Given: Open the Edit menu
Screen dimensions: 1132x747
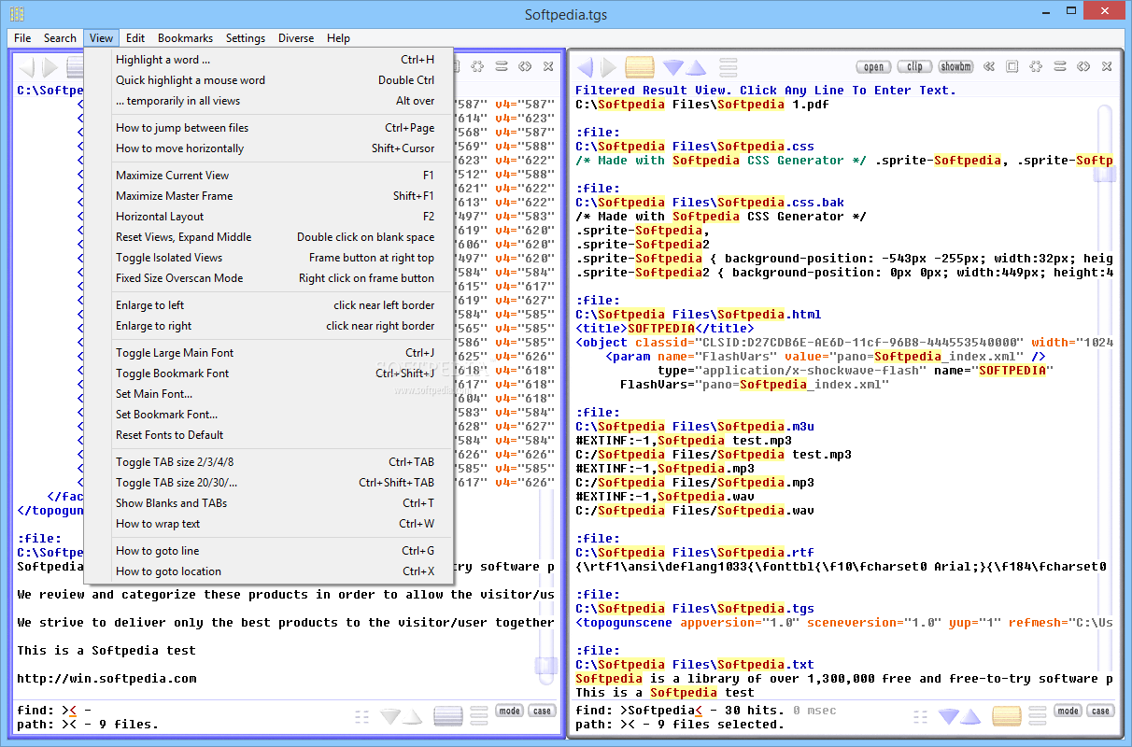Looking at the screenshot, I should pyautogui.click(x=135, y=38).
